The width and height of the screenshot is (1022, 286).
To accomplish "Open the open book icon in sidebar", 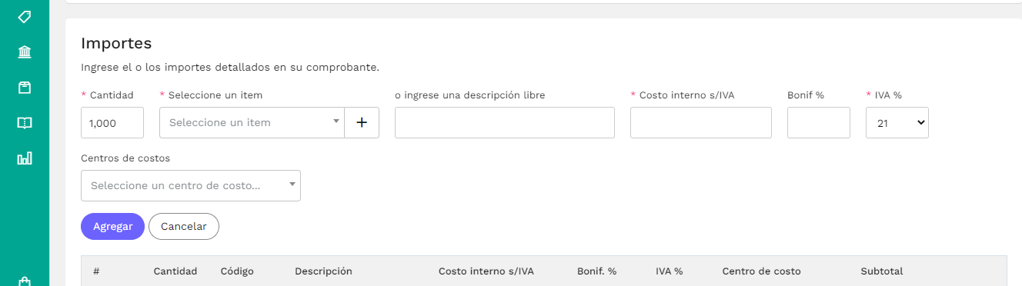I will pyautogui.click(x=25, y=123).
